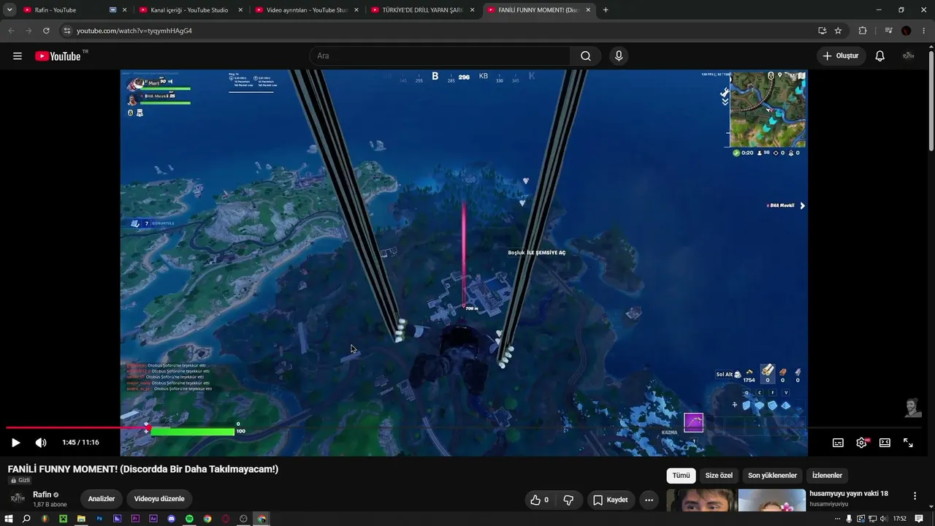
Task: Open Photoshop from the taskbar
Action: click(99, 519)
